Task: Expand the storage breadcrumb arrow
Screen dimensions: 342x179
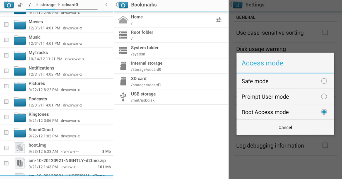Action: [37, 5]
